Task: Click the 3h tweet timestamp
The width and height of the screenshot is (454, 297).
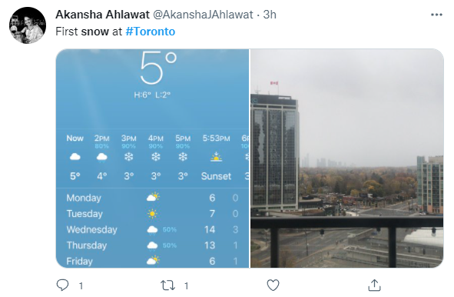Action: [x=270, y=15]
